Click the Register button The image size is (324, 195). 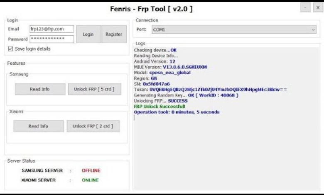114,34
